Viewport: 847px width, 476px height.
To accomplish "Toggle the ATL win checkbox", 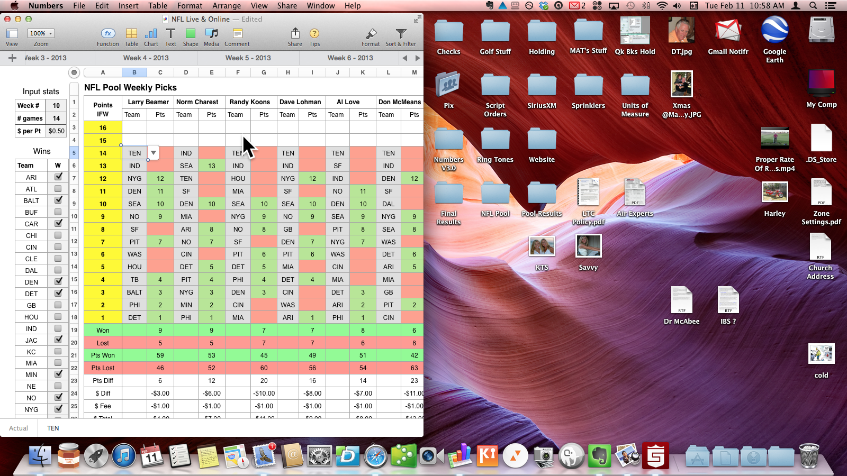I will [x=58, y=189].
